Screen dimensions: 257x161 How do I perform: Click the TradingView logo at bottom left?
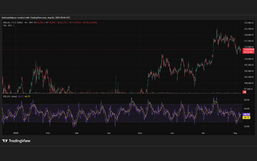[x=16, y=141]
